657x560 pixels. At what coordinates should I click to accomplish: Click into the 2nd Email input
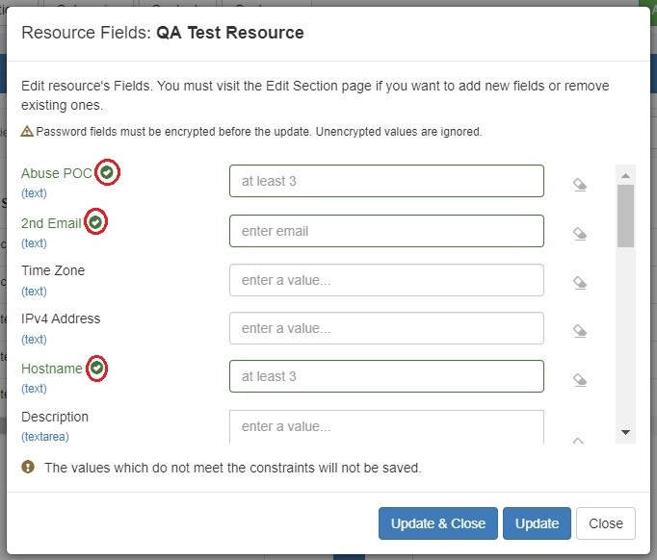pos(386,231)
